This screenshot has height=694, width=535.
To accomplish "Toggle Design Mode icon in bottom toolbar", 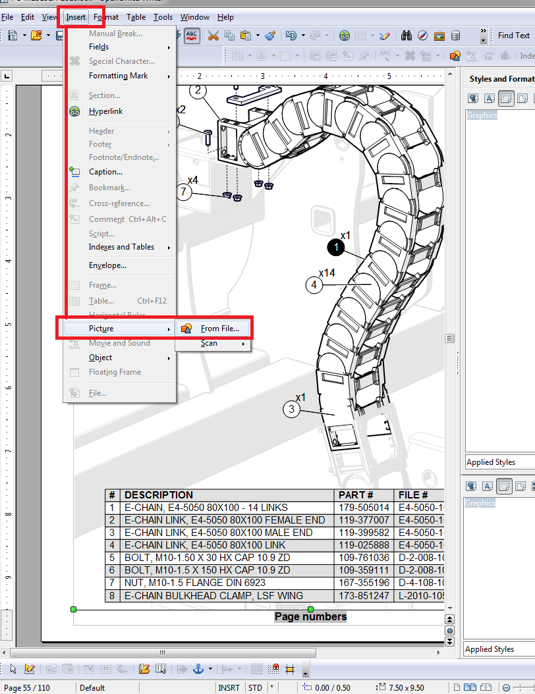I will point(30,669).
